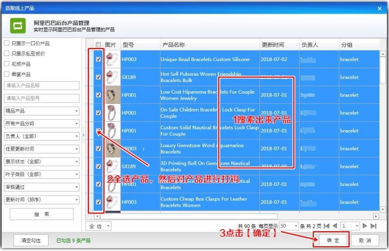The height and width of the screenshot is (251, 389).
Task: Open the 精品产品 dropdown
Action: coord(42,111)
